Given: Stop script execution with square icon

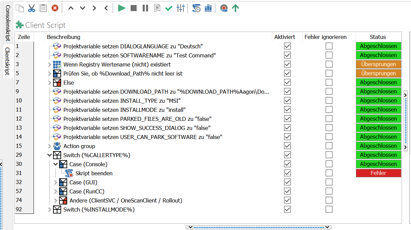Looking at the screenshot, I should point(134,8).
